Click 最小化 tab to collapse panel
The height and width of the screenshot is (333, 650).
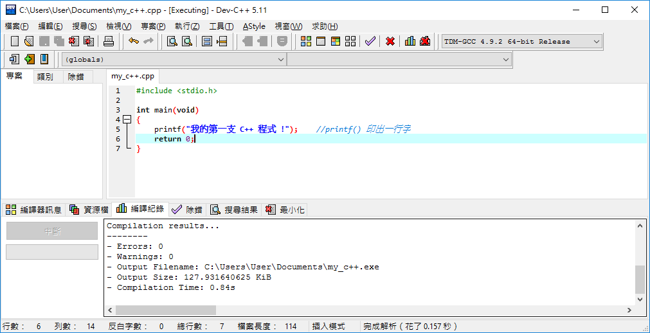(x=285, y=210)
